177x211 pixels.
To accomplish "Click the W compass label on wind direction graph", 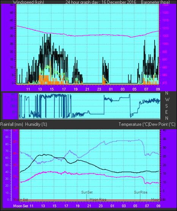I will click(x=167, y=100).
